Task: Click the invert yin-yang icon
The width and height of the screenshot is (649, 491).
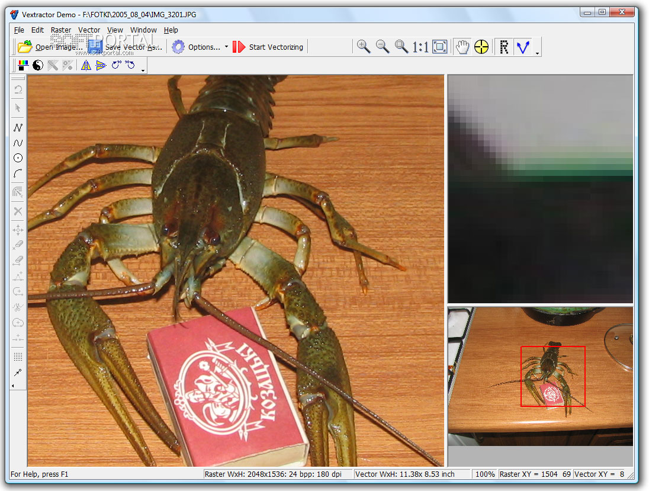Action: (38, 65)
